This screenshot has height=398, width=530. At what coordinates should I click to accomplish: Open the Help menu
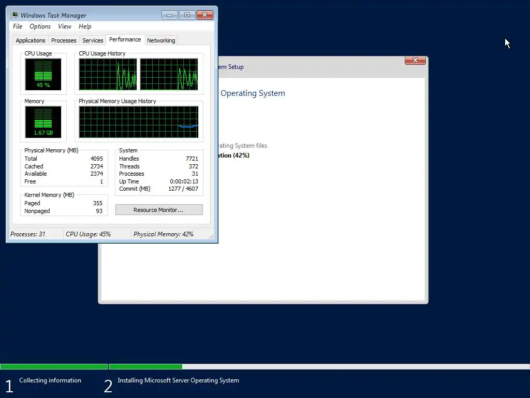pyautogui.click(x=85, y=26)
